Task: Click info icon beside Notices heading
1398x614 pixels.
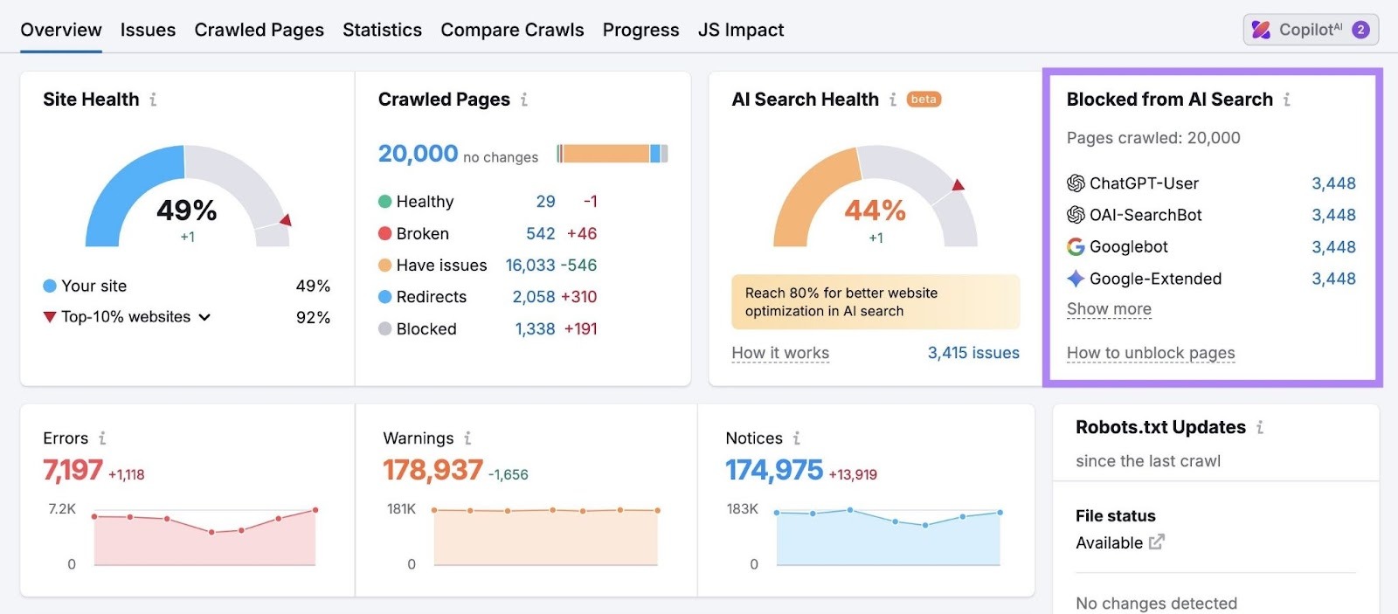Action: pos(796,438)
